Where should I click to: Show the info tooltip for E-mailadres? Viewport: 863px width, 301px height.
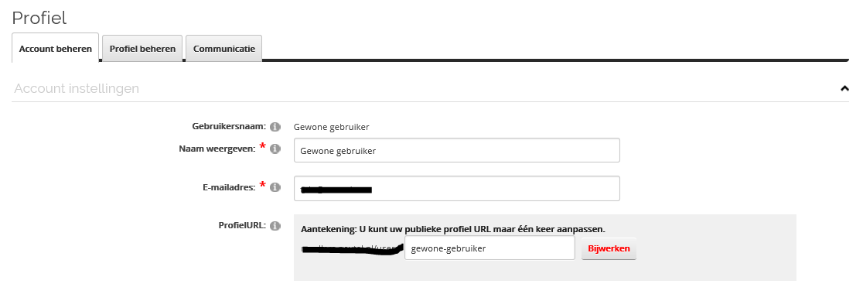pos(275,187)
